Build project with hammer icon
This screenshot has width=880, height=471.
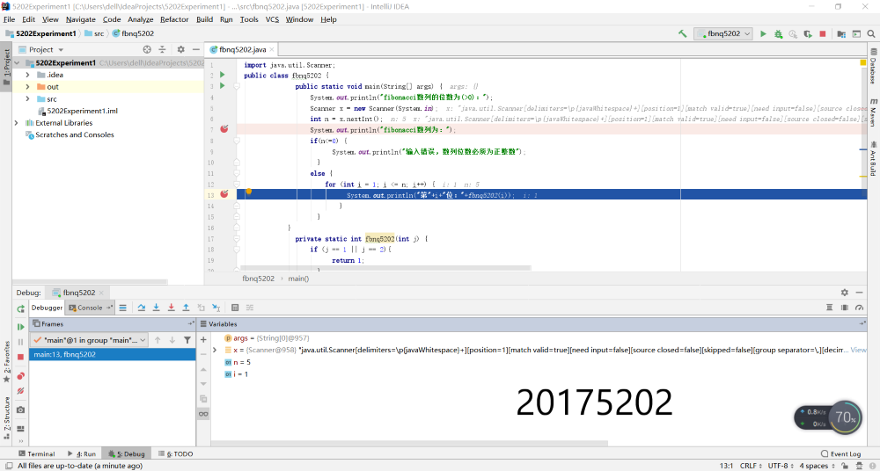pyautogui.click(x=683, y=33)
